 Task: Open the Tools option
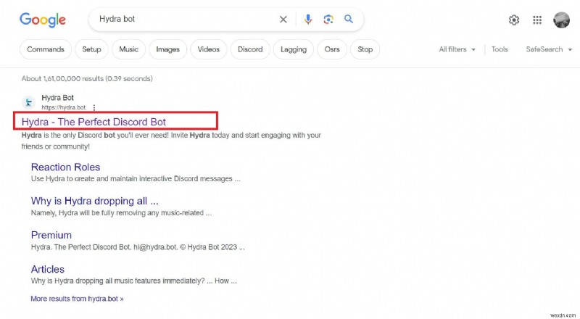[x=500, y=49]
